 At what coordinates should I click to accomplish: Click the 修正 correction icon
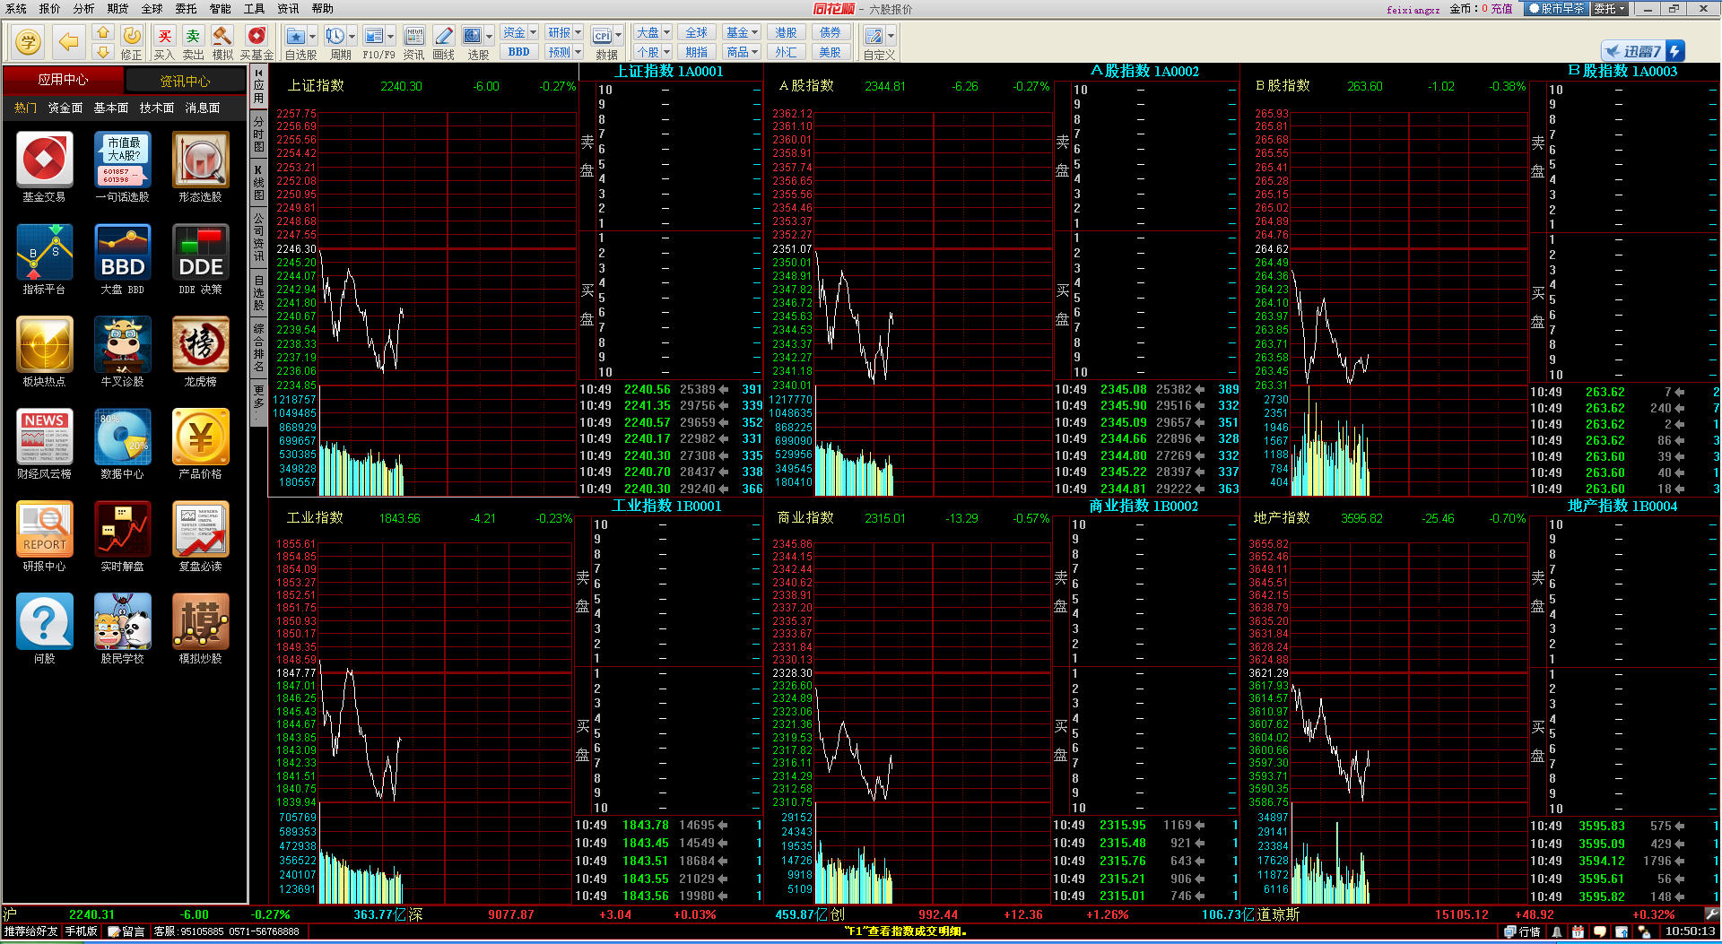[132, 42]
